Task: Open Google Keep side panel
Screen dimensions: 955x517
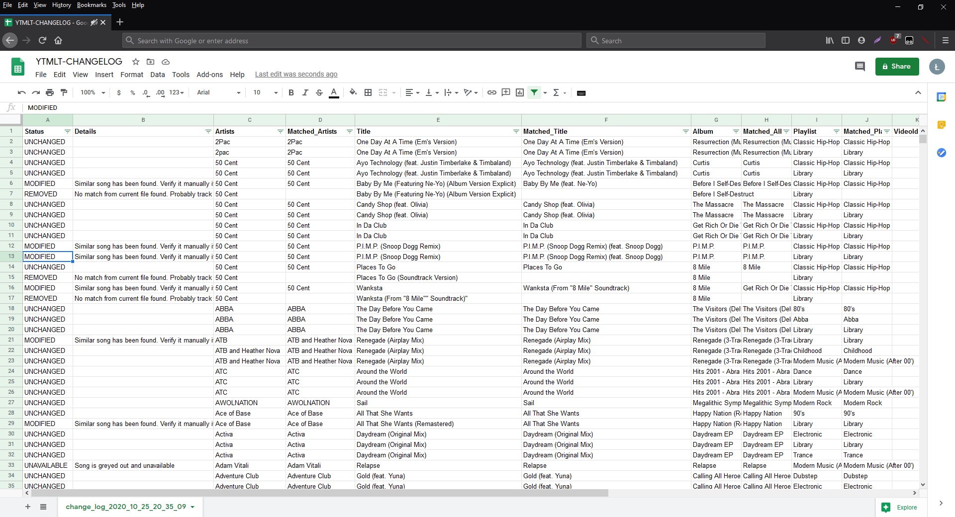Action: click(x=941, y=125)
